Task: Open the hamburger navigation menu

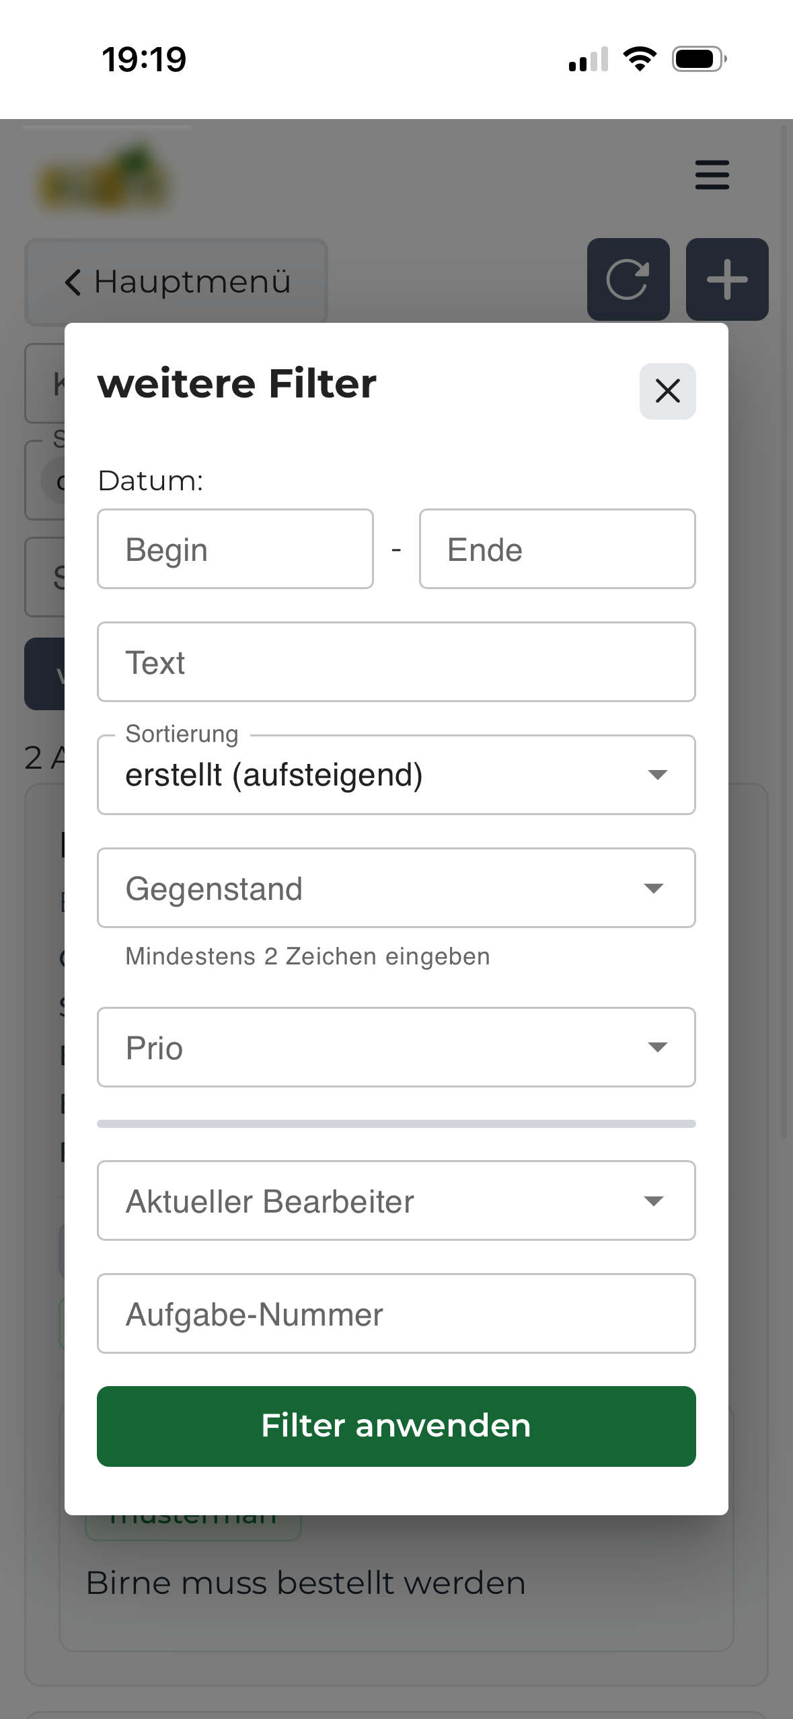Action: coord(711,176)
